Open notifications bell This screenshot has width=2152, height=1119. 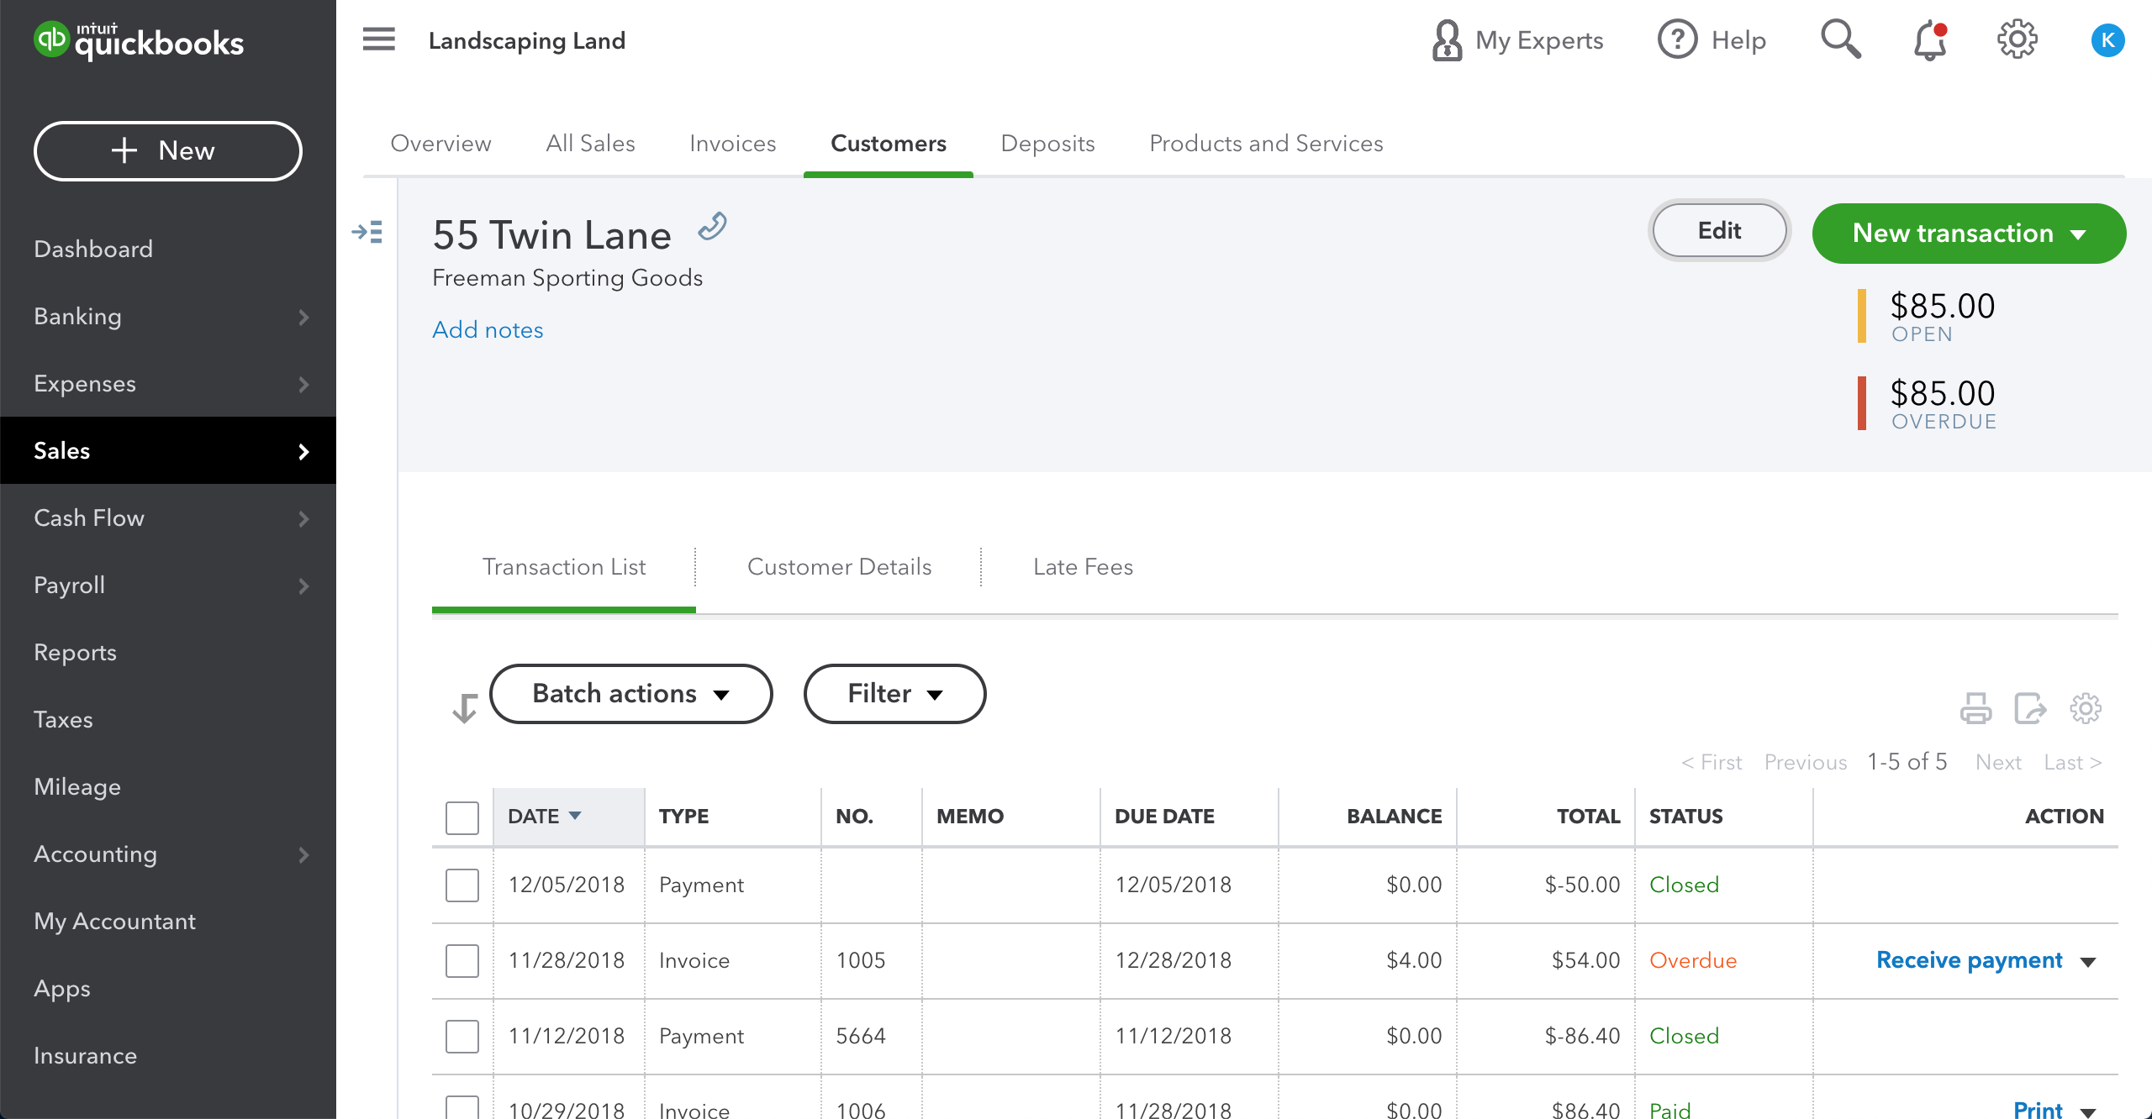1931,40
